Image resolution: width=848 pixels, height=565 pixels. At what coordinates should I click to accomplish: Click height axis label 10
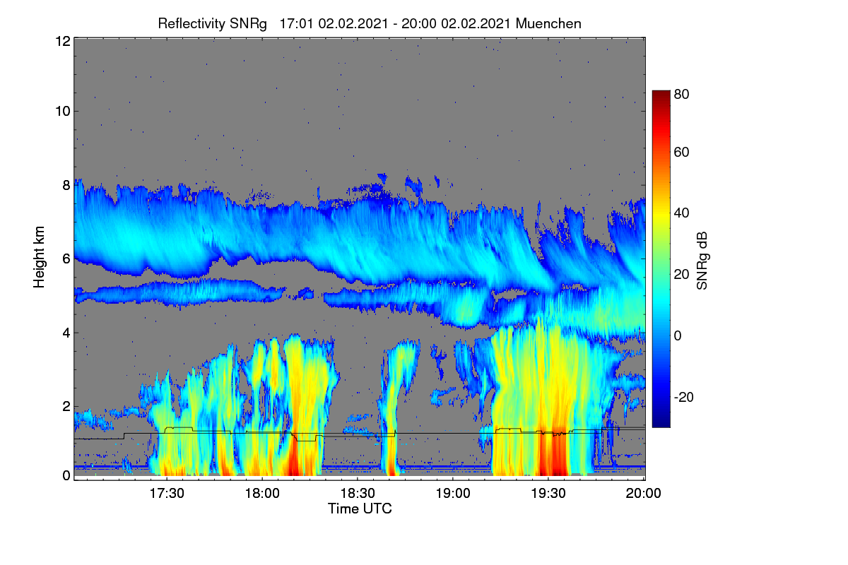(62, 111)
